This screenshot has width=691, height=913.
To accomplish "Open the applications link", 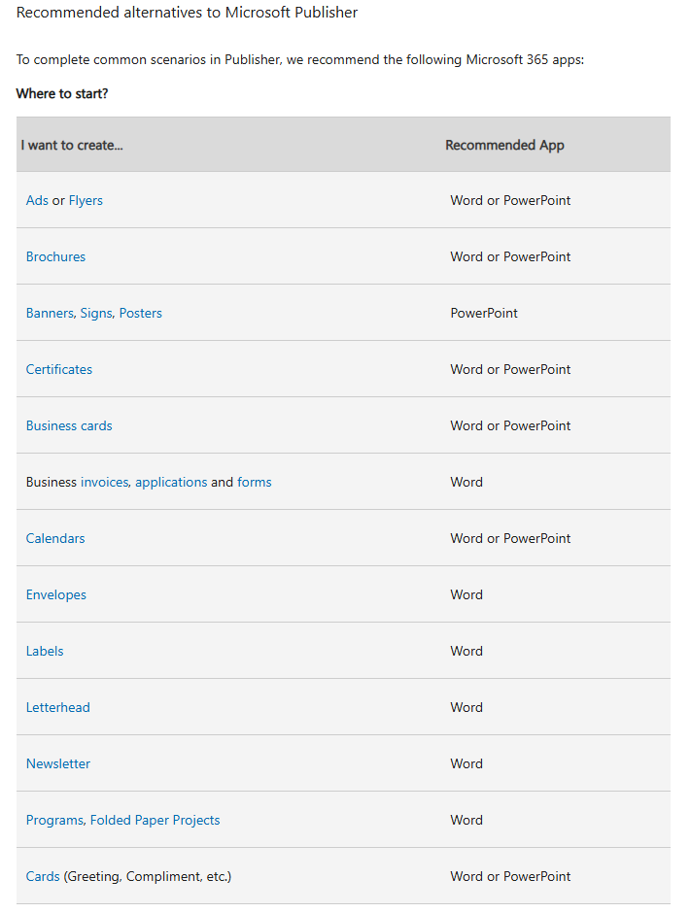I will point(171,482).
